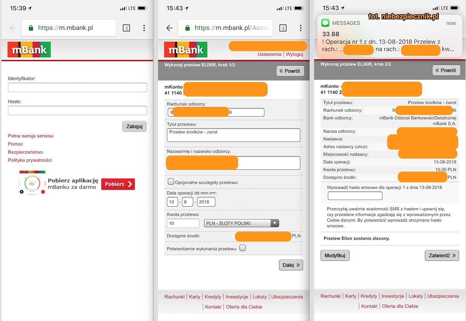Viewport: 466px width, 321px height.
Task: Open the three-dot menu in the first browser
Action: pos(144,28)
